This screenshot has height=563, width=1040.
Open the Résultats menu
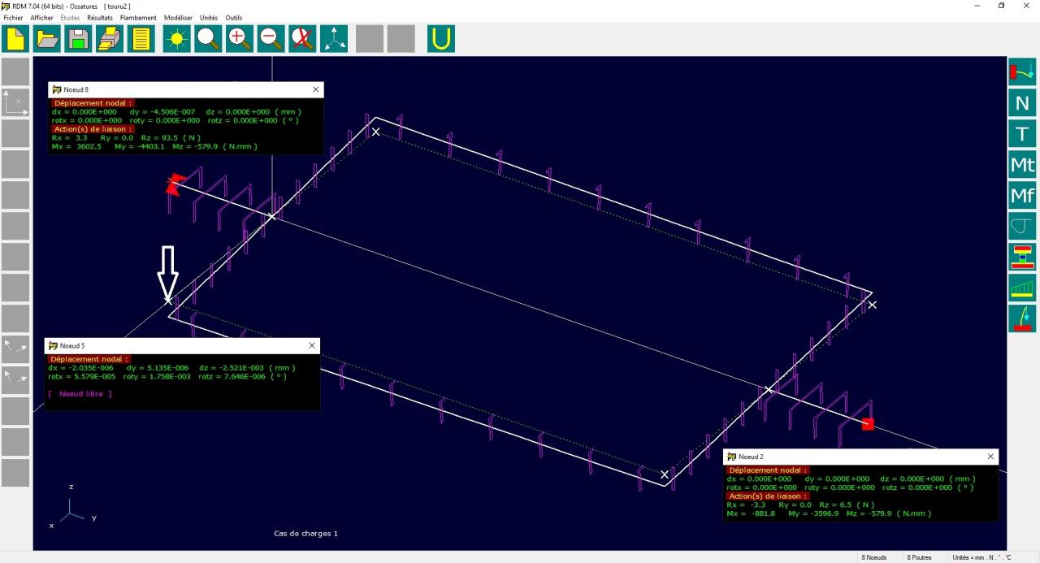tap(100, 18)
